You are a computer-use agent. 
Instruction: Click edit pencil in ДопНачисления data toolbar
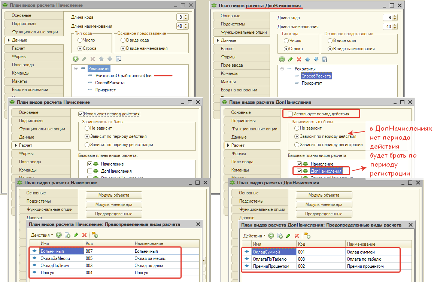pyautogui.click(x=291, y=59)
